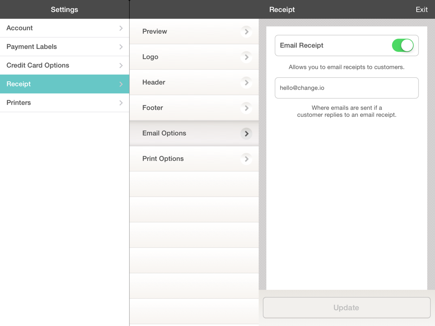
Task: Select the Email Options row
Action: [194, 133]
